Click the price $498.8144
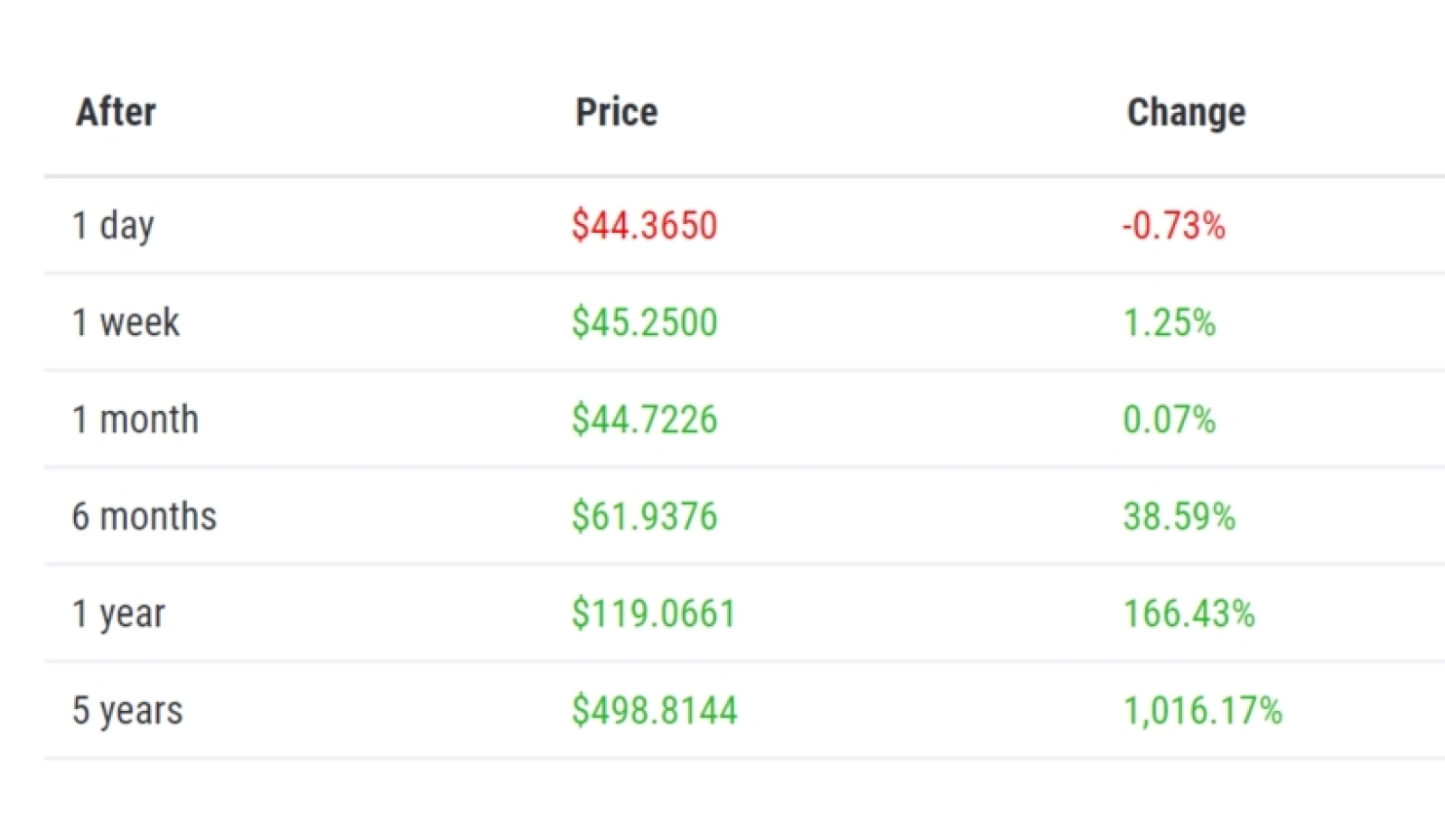The width and height of the screenshot is (1445, 813). point(655,710)
